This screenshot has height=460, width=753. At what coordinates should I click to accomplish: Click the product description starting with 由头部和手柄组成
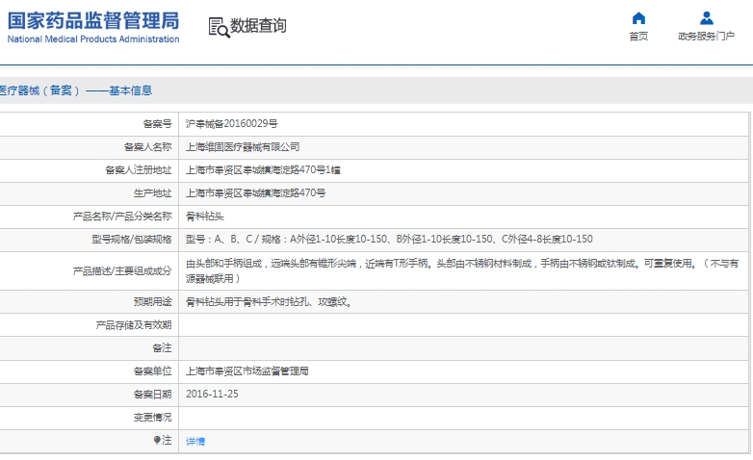click(462, 270)
